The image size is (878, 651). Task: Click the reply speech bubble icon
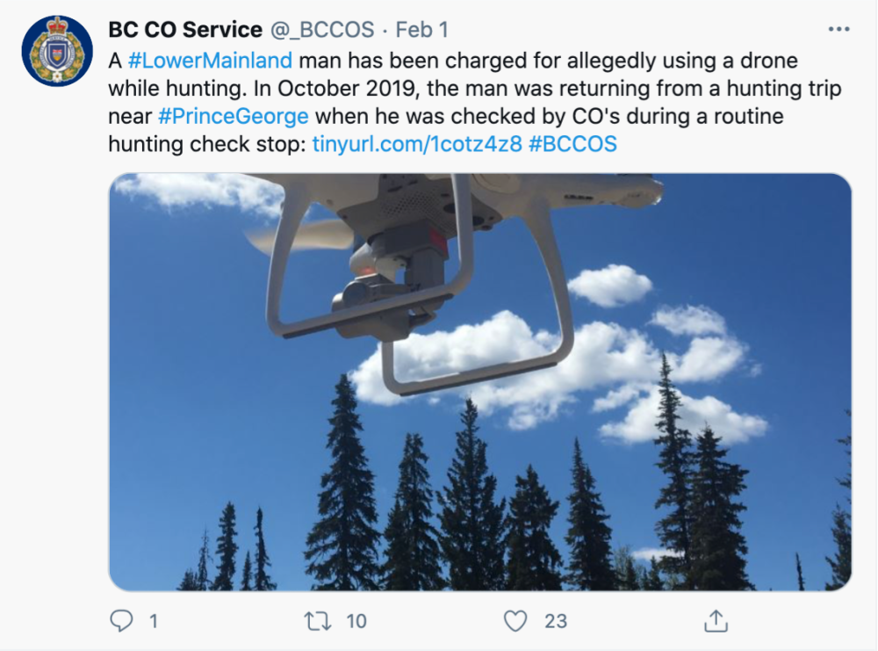pos(122,621)
